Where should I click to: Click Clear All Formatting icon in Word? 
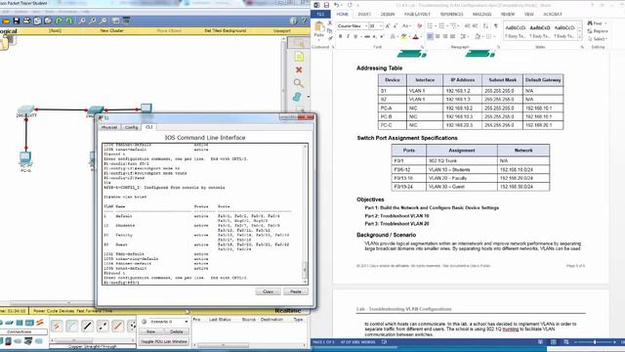coord(419,26)
